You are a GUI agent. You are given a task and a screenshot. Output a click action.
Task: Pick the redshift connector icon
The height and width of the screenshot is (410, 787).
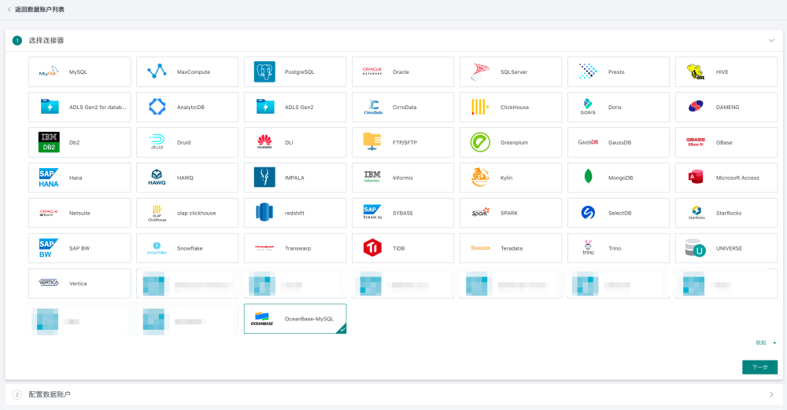pyautogui.click(x=264, y=213)
